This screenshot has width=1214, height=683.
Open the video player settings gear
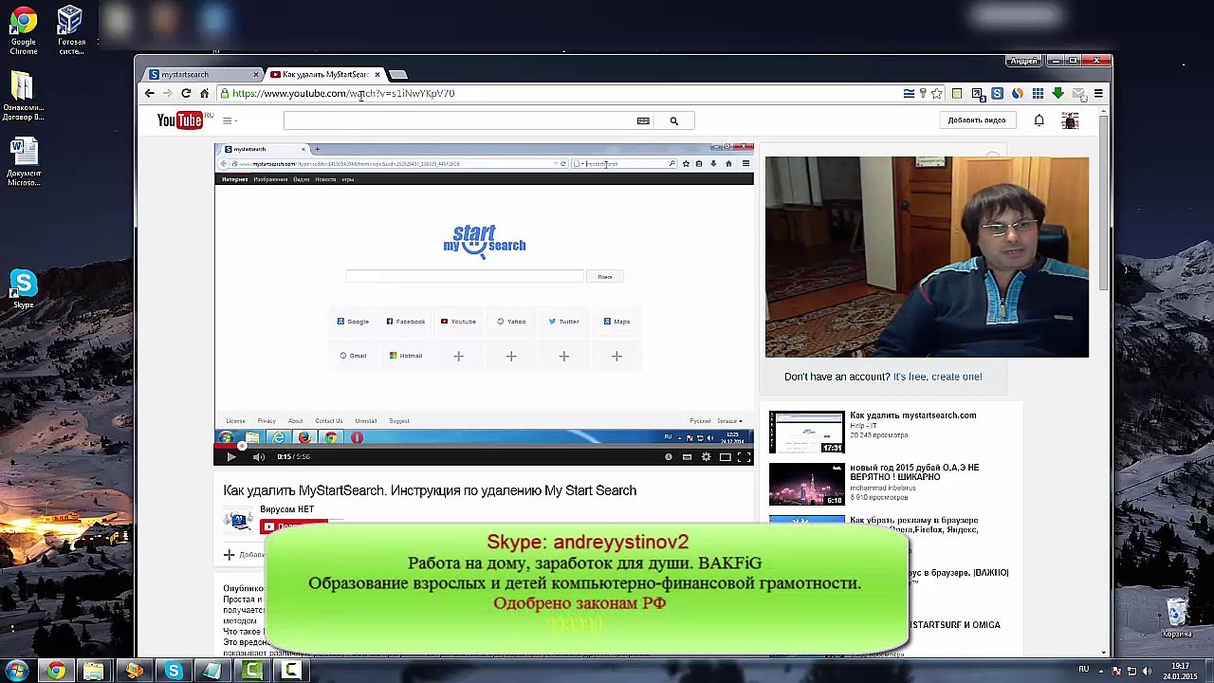click(x=706, y=456)
